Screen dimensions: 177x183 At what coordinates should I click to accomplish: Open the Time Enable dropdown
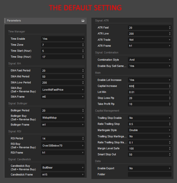[63, 39]
